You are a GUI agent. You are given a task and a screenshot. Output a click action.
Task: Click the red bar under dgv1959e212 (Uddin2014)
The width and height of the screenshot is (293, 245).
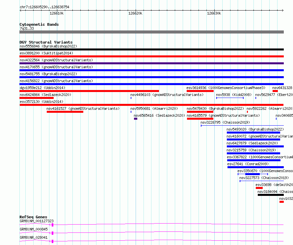pyautogui.click(x=89, y=91)
